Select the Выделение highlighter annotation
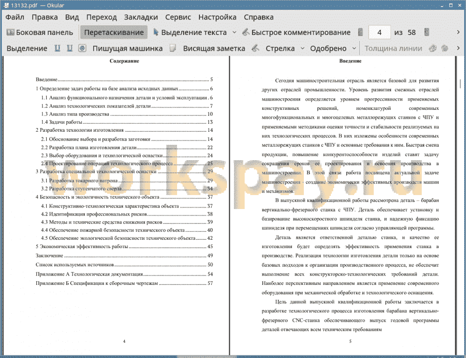The width and height of the screenshot is (466, 358). [27, 48]
